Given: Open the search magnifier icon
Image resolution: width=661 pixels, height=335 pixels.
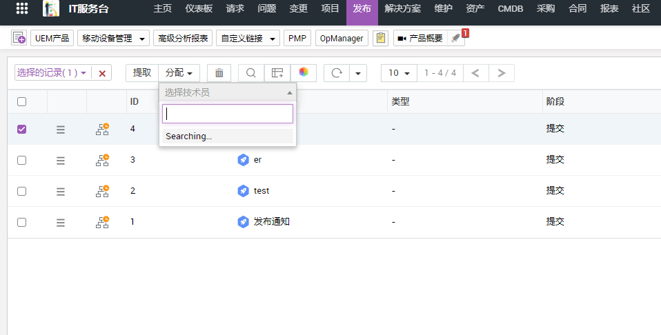Looking at the screenshot, I should (251, 73).
